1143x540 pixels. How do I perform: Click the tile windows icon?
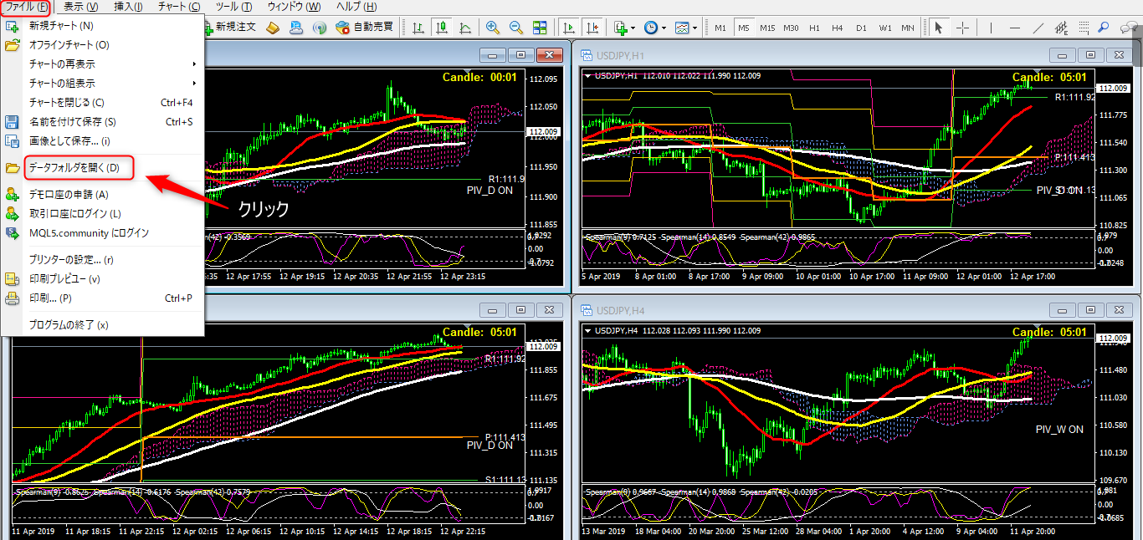click(540, 28)
